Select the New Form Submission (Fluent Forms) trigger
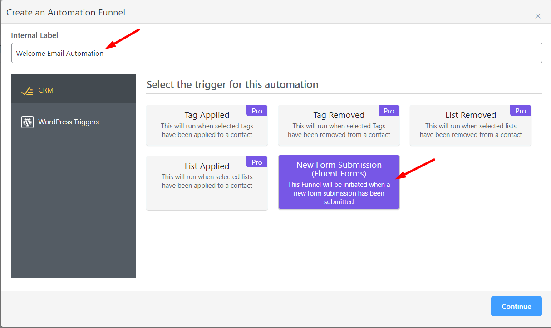Viewport: 551px width, 328px height. pyautogui.click(x=339, y=181)
